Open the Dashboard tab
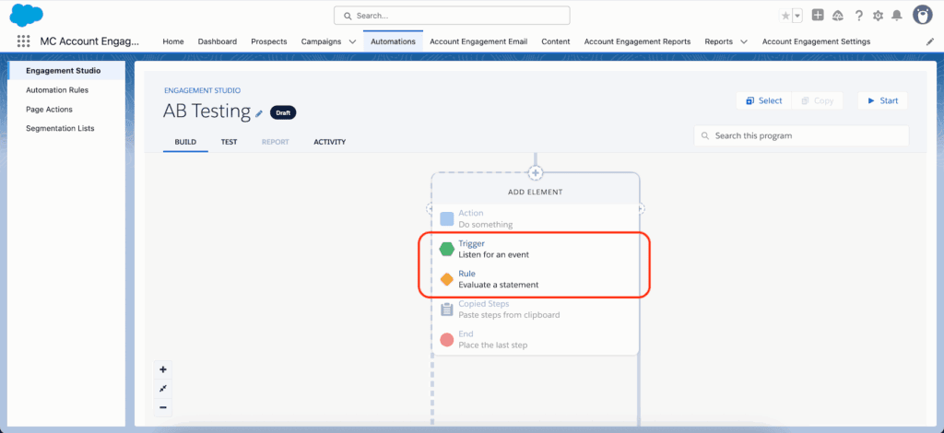Viewport: 944px width, 433px height. coord(218,41)
